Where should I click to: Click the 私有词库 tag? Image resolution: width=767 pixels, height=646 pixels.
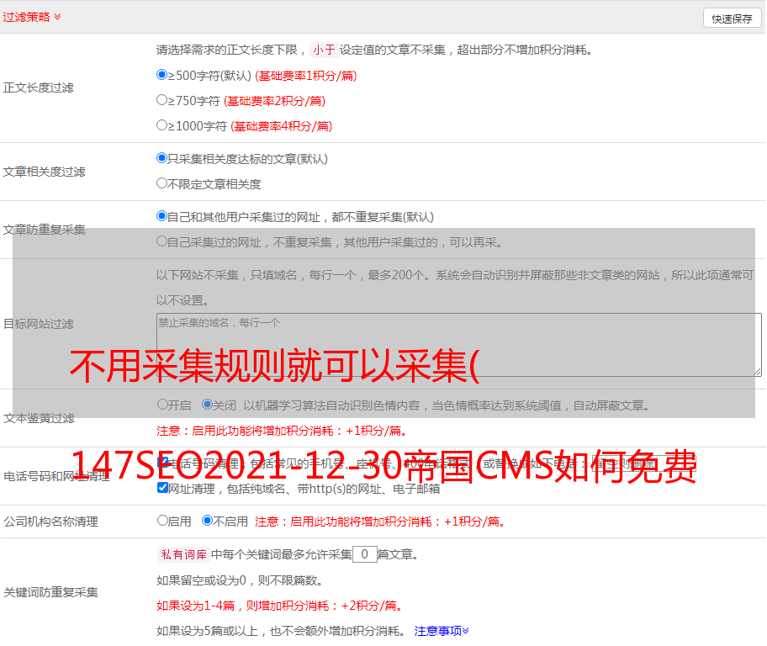[184, 554]
